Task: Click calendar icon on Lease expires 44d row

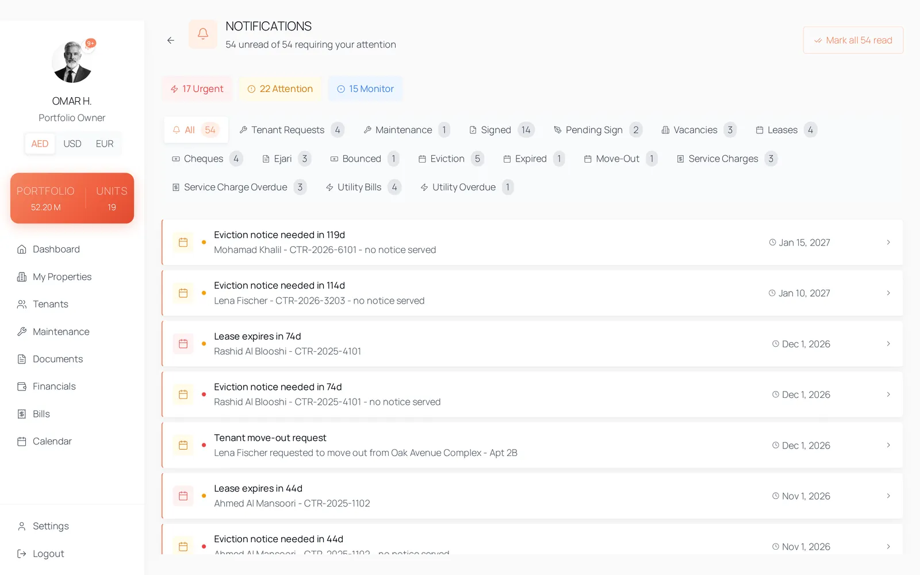Action: pos(183,496)
